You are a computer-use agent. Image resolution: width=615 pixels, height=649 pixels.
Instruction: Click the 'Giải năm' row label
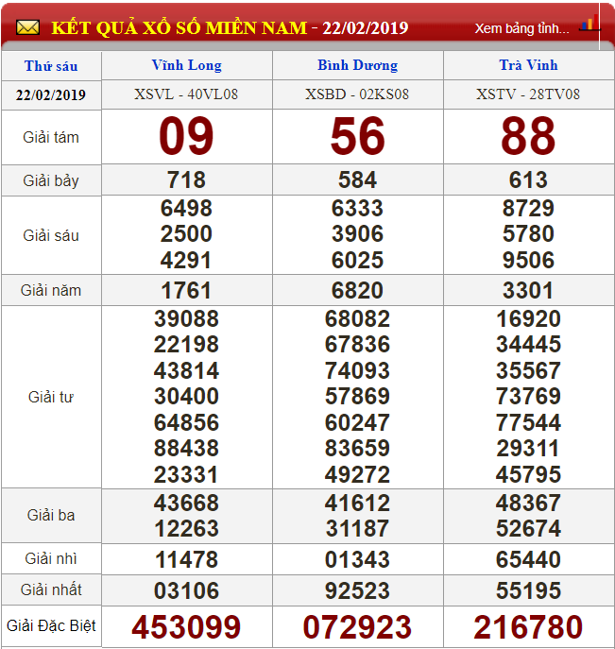click(51, 290)
